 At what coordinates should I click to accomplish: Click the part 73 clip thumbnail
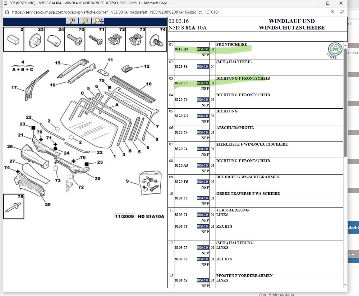(135, 39)
